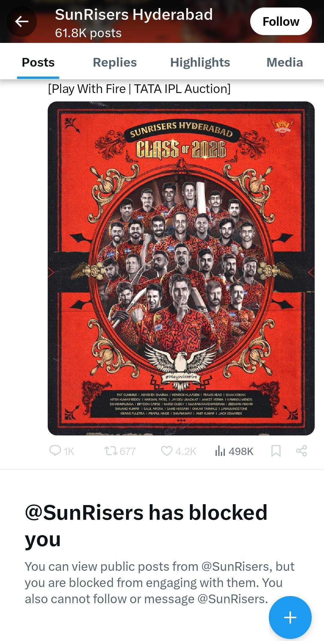Tap the 4.2K likes count
324x641 pixels.
186,451
